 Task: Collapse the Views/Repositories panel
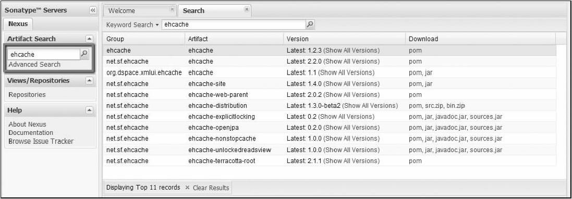tap(89, 81)
